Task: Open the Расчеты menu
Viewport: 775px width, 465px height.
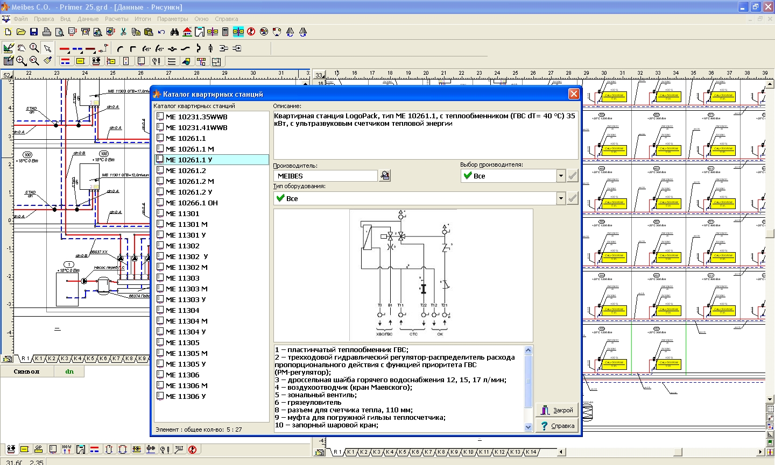Action: point(117,19)
